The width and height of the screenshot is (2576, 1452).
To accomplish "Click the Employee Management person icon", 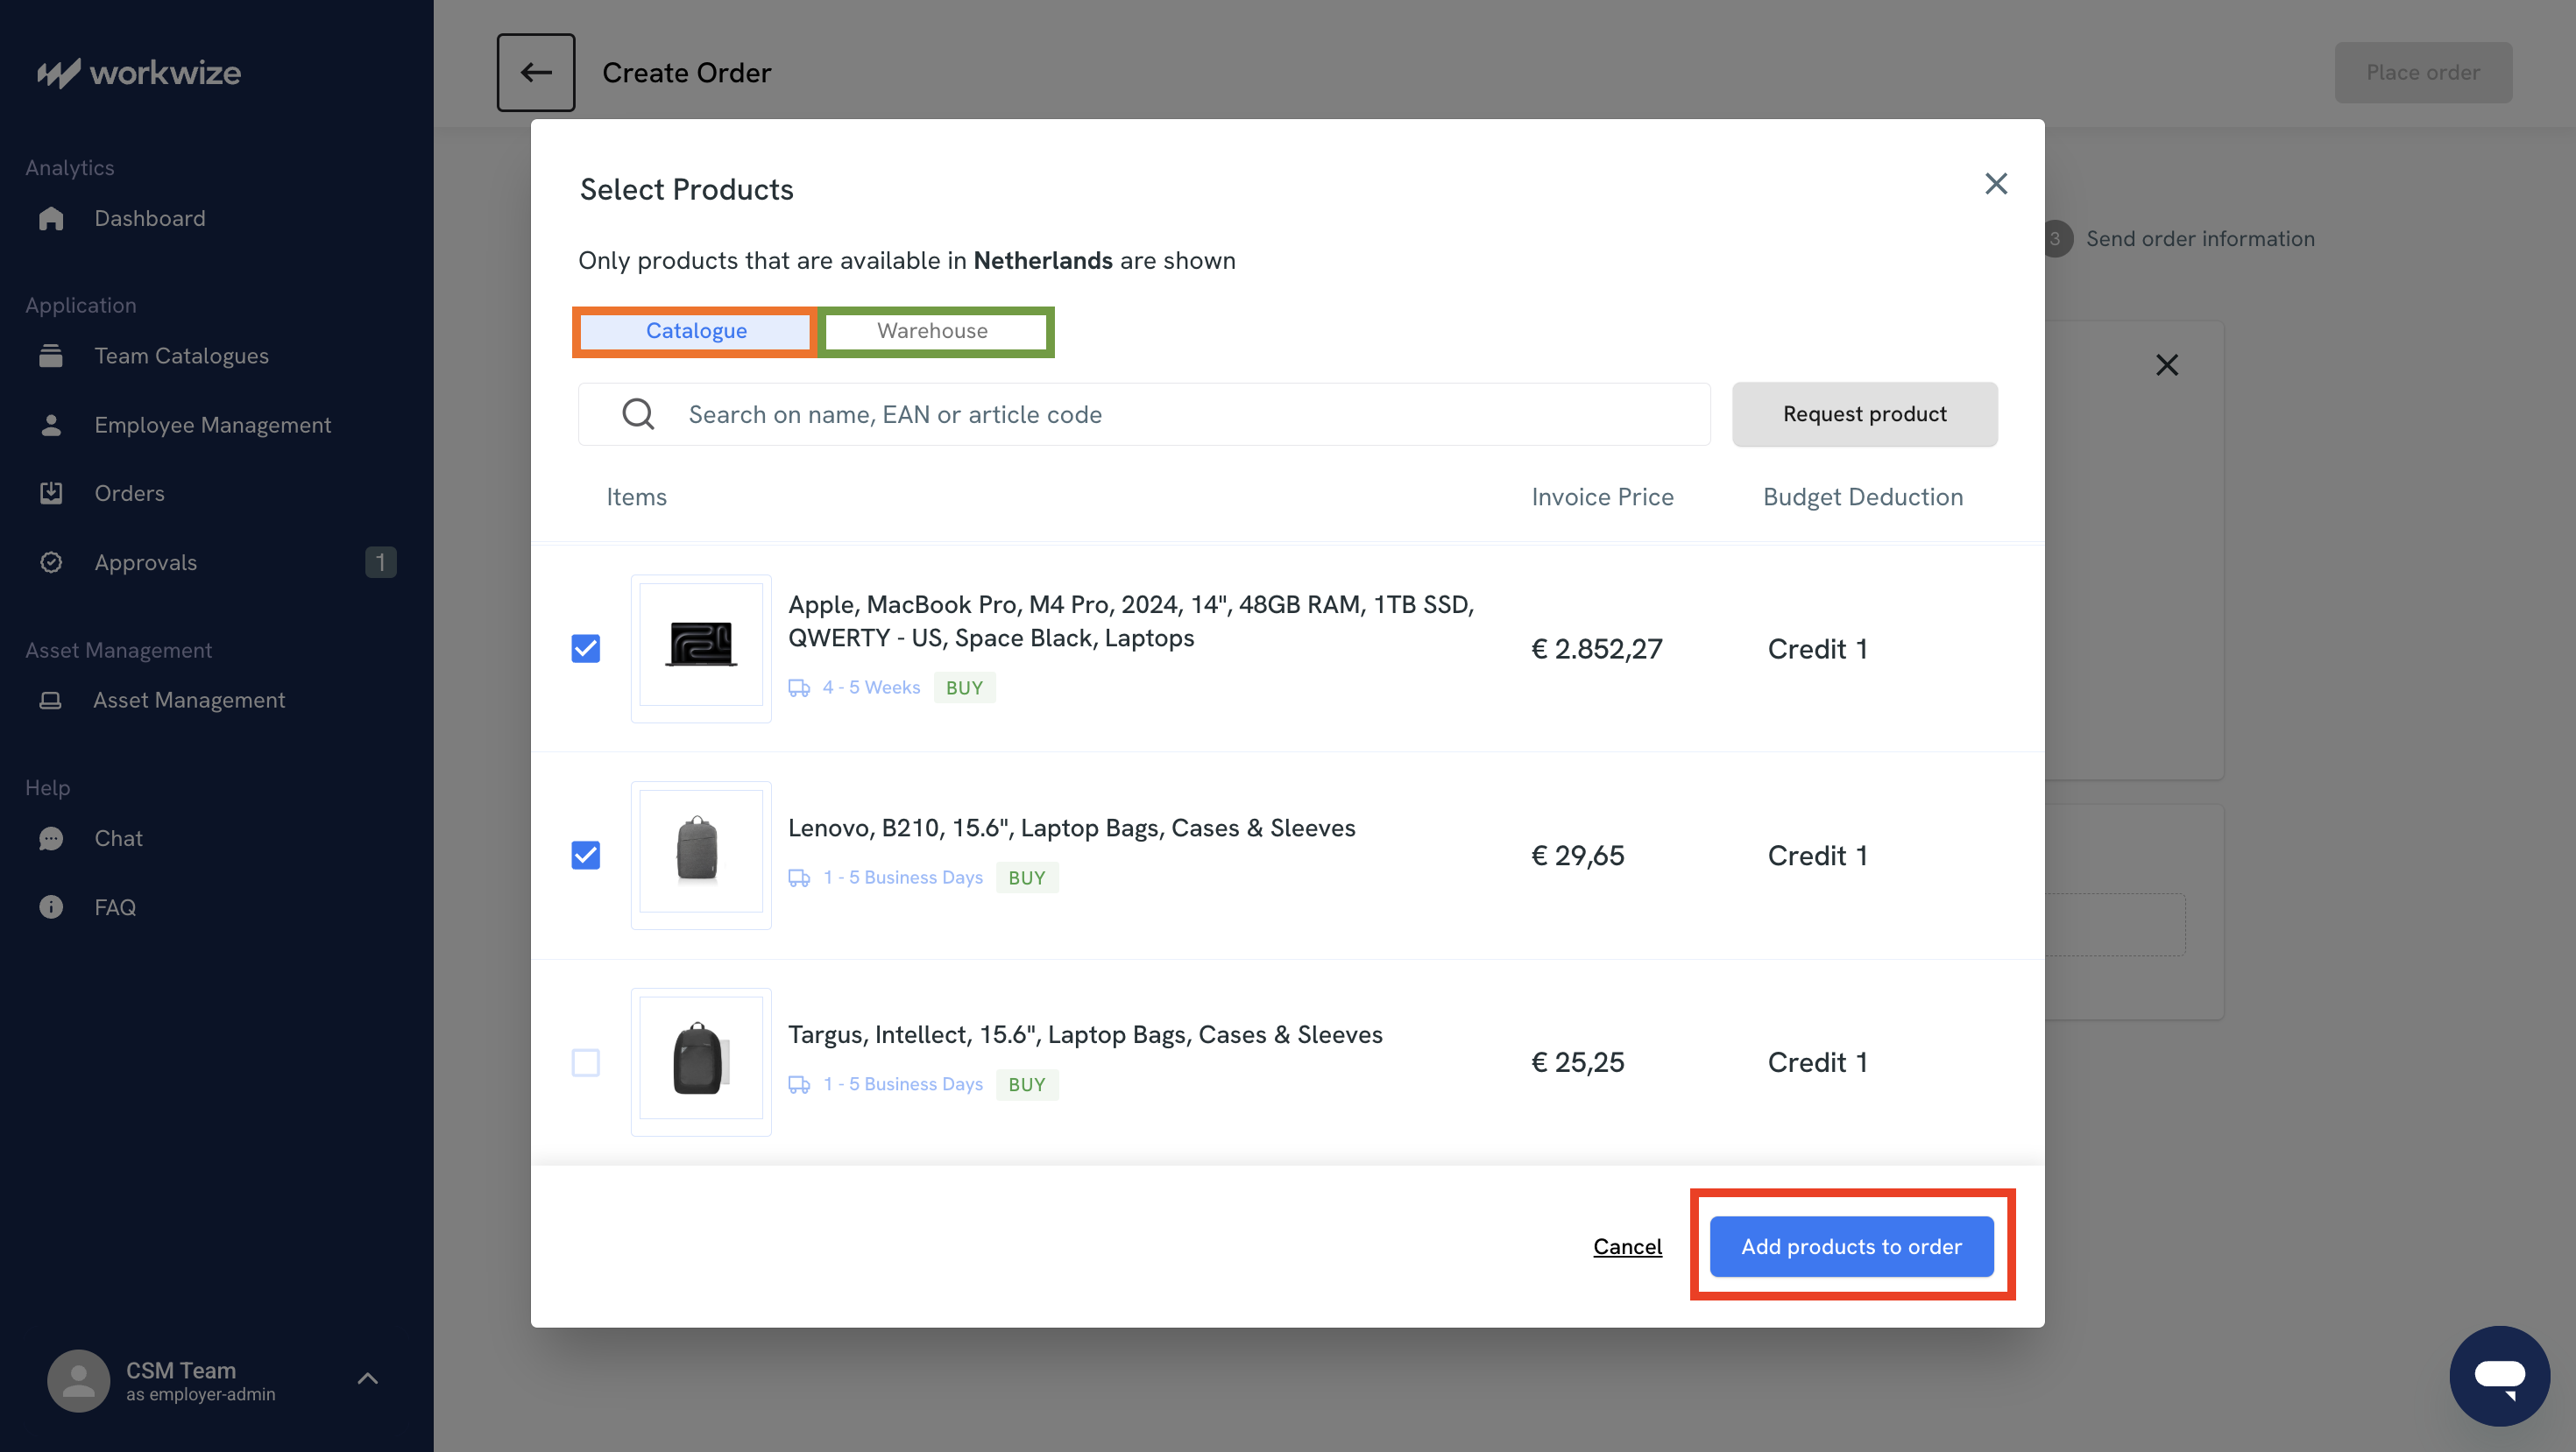I will pos(51,425).
